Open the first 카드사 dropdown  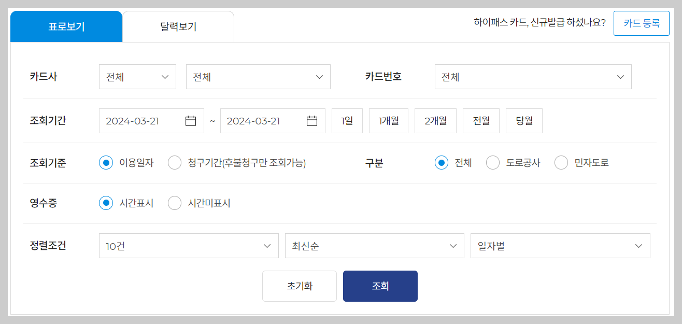click(137, 76)
